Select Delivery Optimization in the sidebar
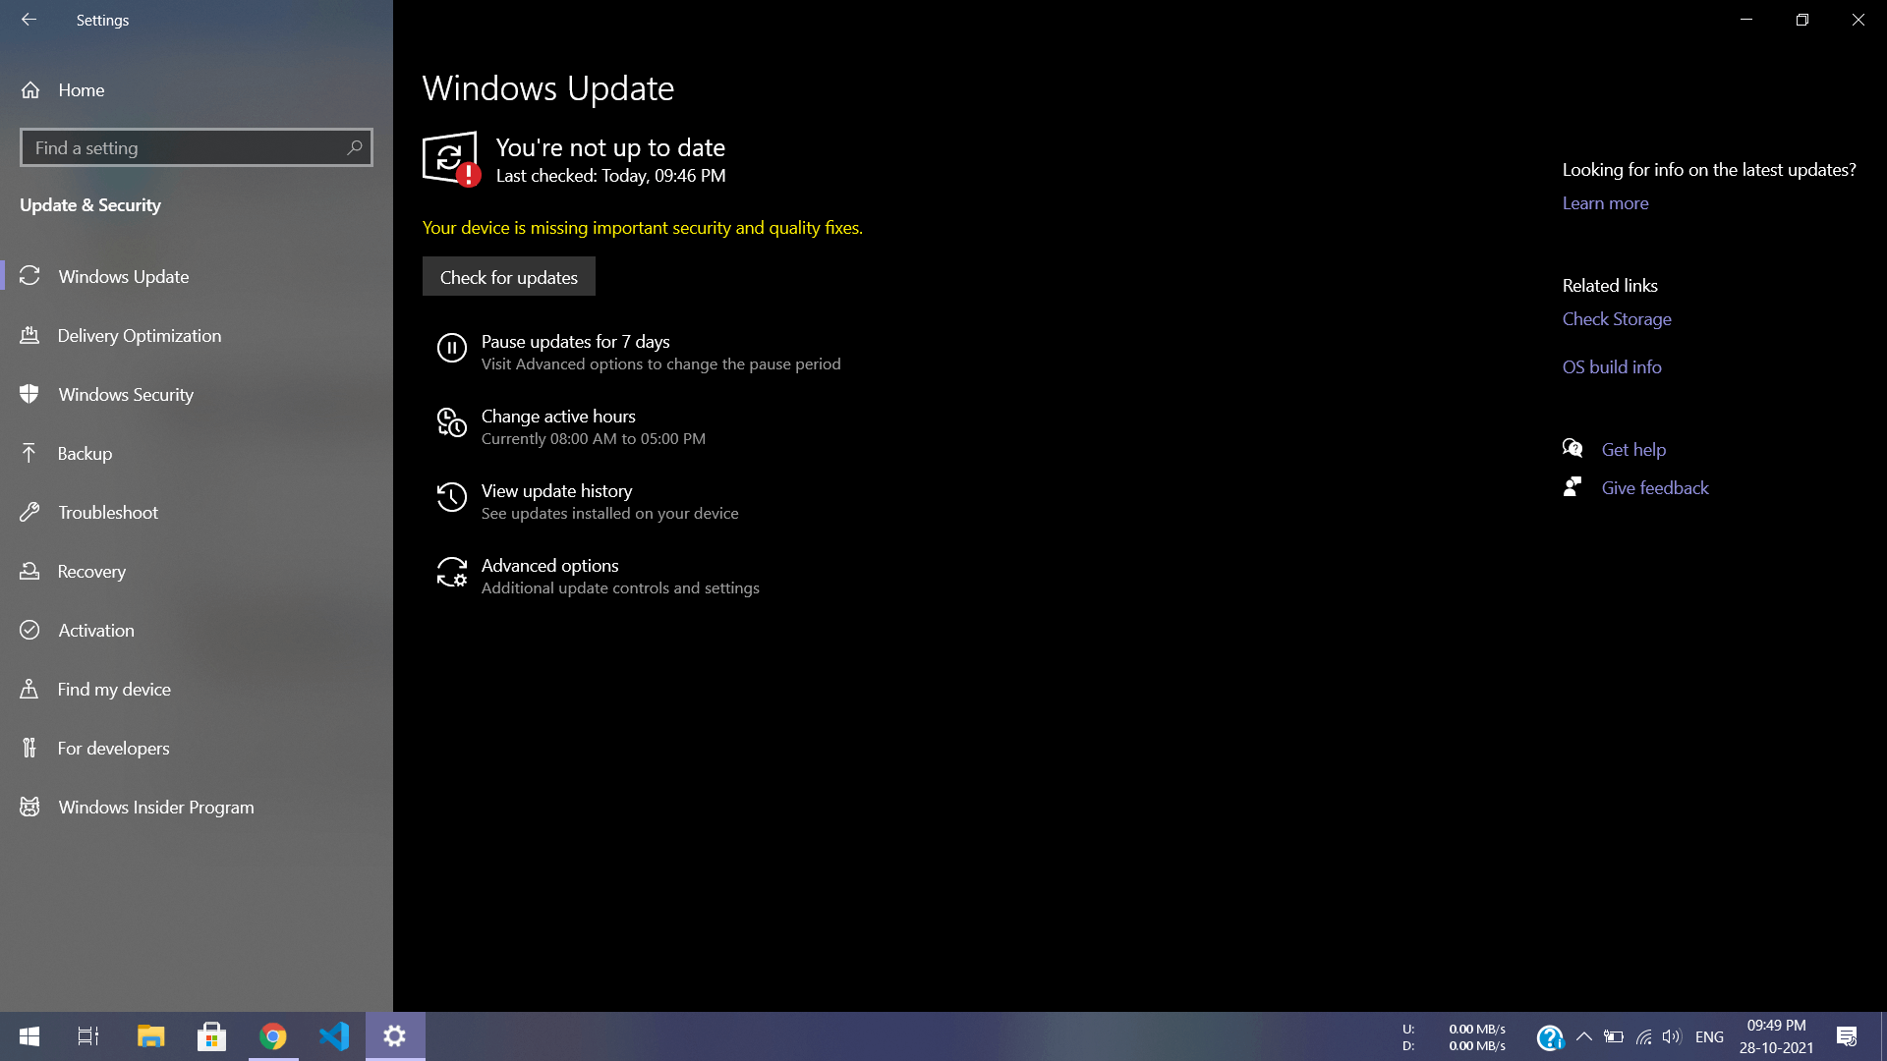 197,335
